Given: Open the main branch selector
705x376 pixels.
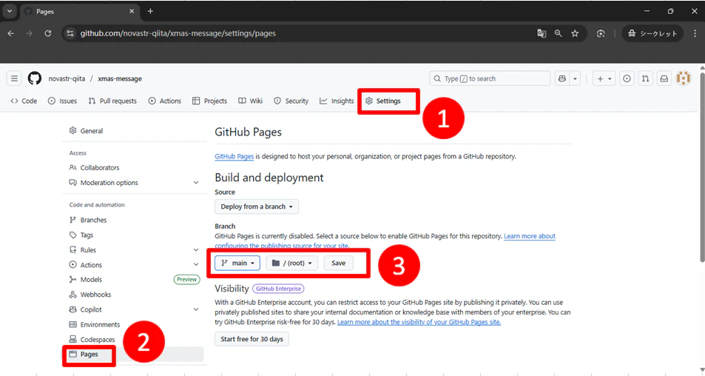Looking at the screenshot, I should click(x=237, y=263).
